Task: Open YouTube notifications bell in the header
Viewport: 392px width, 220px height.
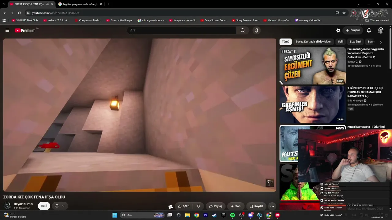Action: tap(369, 30)
